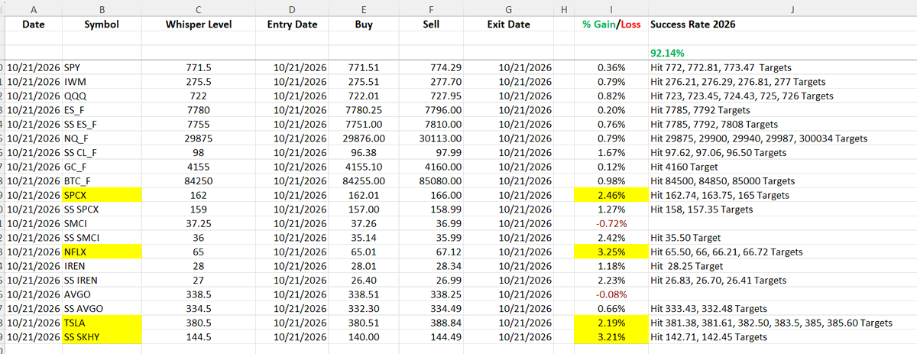Select the highlighted TSLA symbol cell

tap(102, 323)
